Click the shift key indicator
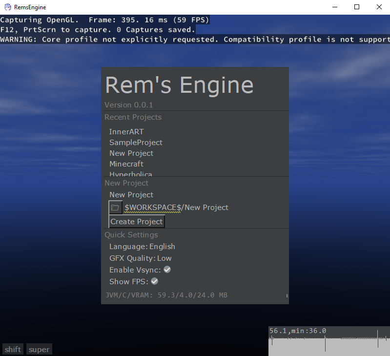The width and height of the screenshot is (390, 356). click(x=13, y=349)
